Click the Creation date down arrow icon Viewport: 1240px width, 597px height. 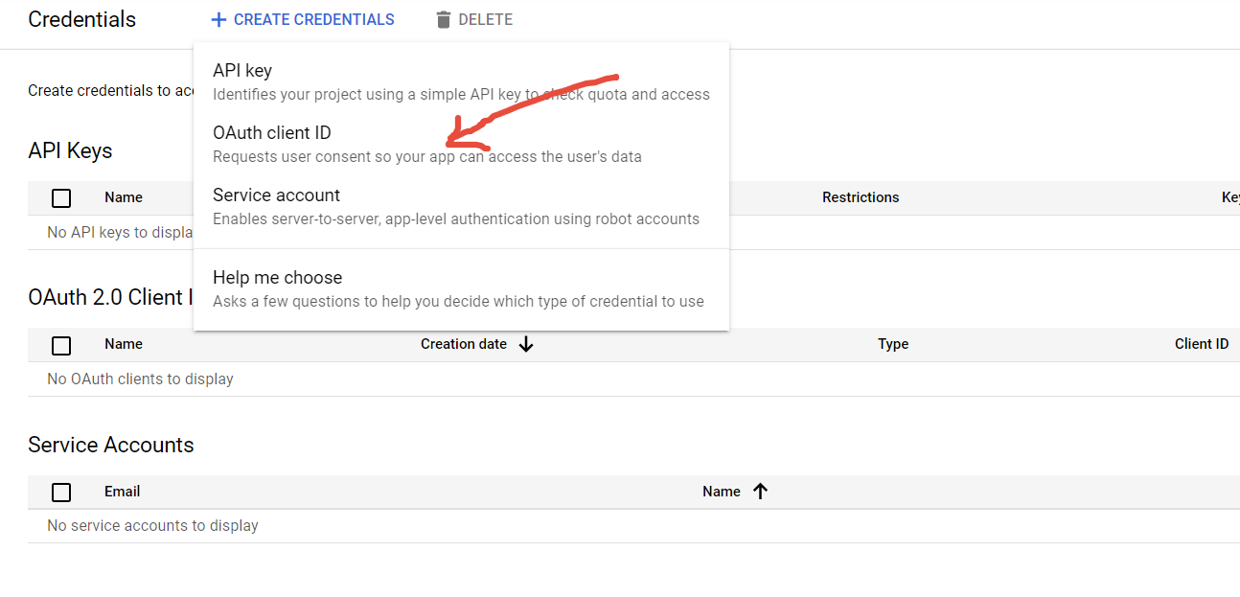tap(526, 344)
